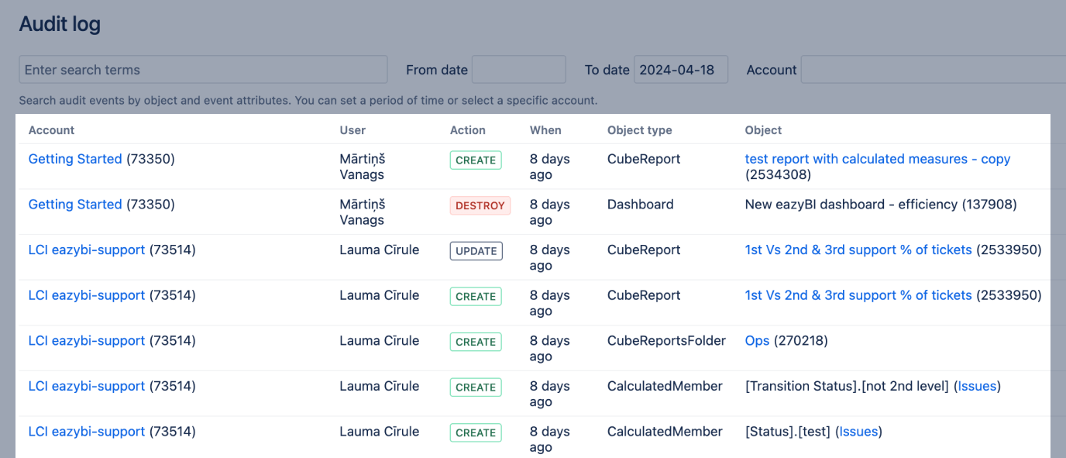This screenshot has width=1066, height=458.
Task: Click the search terms input field
Action: click(203, 69)
